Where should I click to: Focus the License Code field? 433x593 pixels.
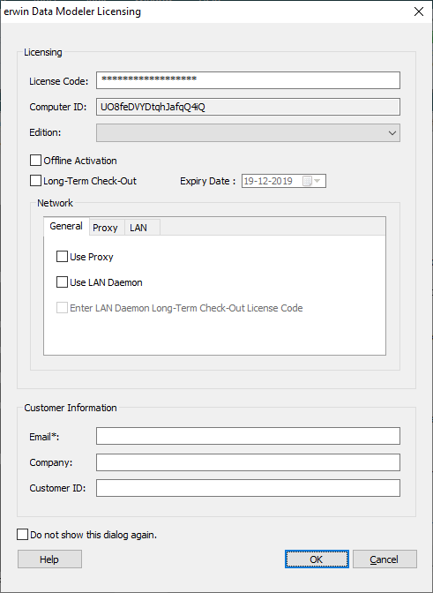point(248,80)
